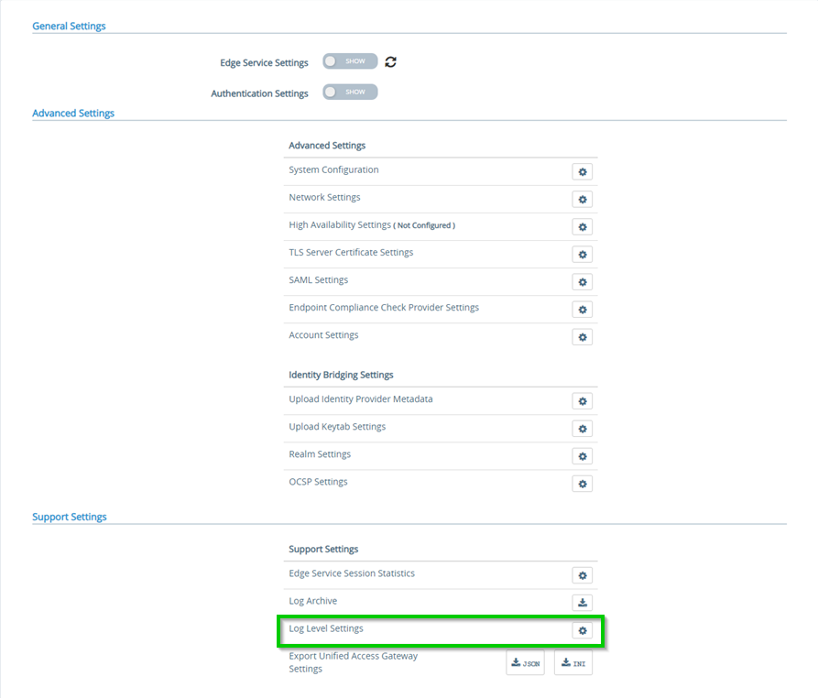Open SAML Settings using its gear icon

[x=583, y=281]
